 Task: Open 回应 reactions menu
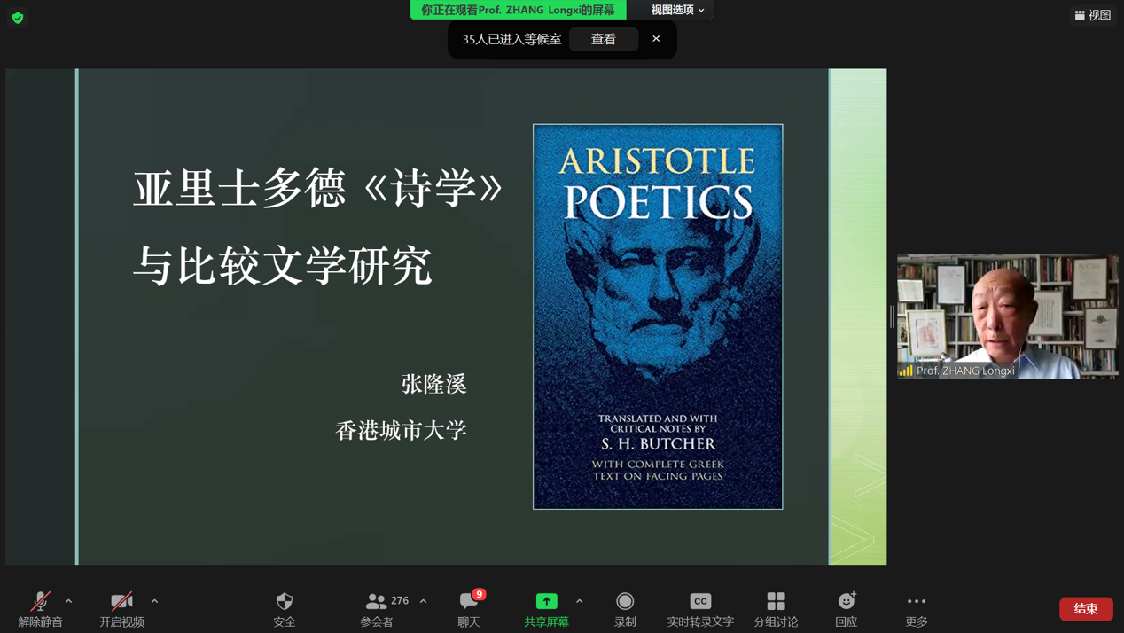click(847, 609)
